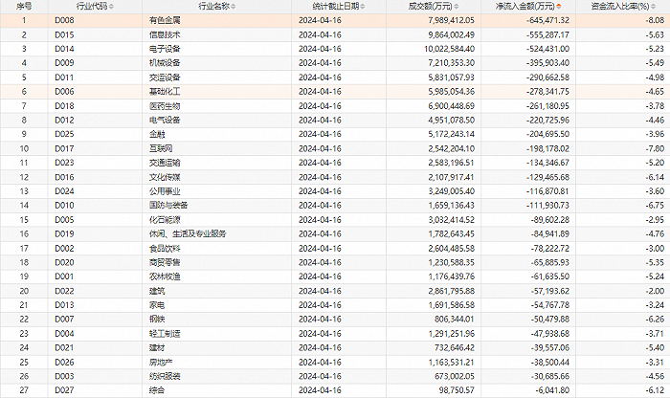This screenshot has width=670, height=398.
Task: Select the 交通运输 industry name
Action: click(x=165, y=163)
